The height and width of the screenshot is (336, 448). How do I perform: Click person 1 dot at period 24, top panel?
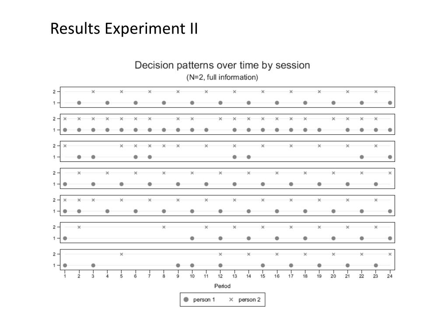tap(390, 103)
